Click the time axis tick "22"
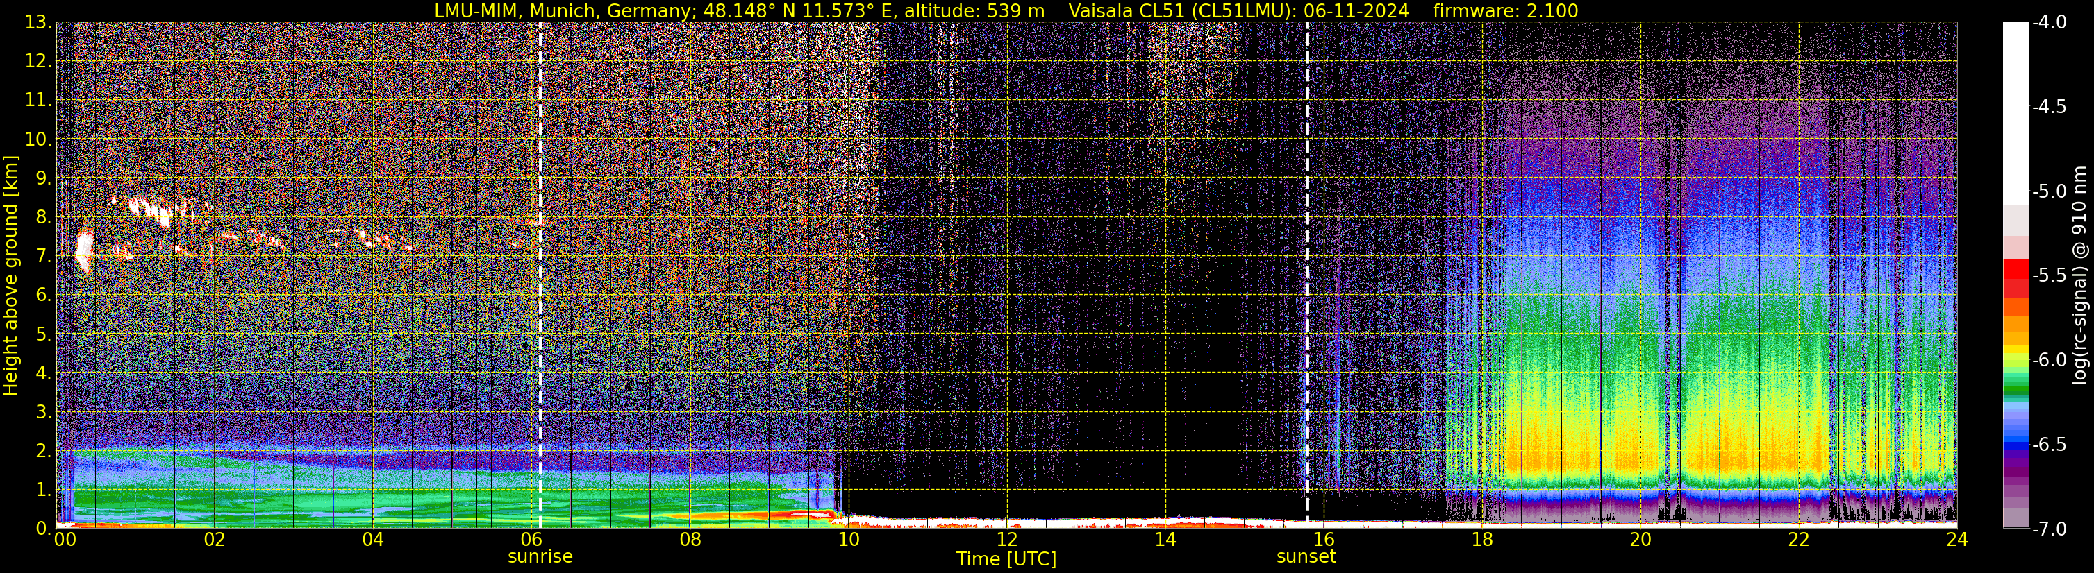 1799,539
